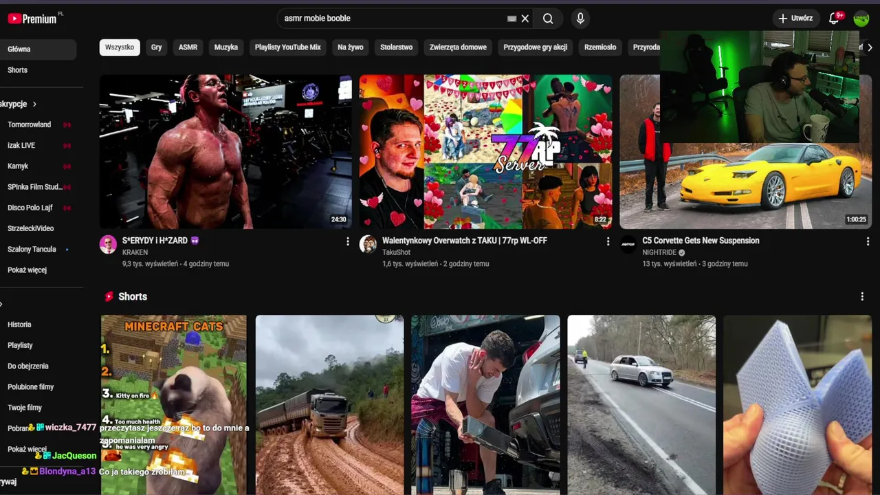Screen dimensions: 880x495
Task: Select the Gry filter chip
Action: coord(157,47)
